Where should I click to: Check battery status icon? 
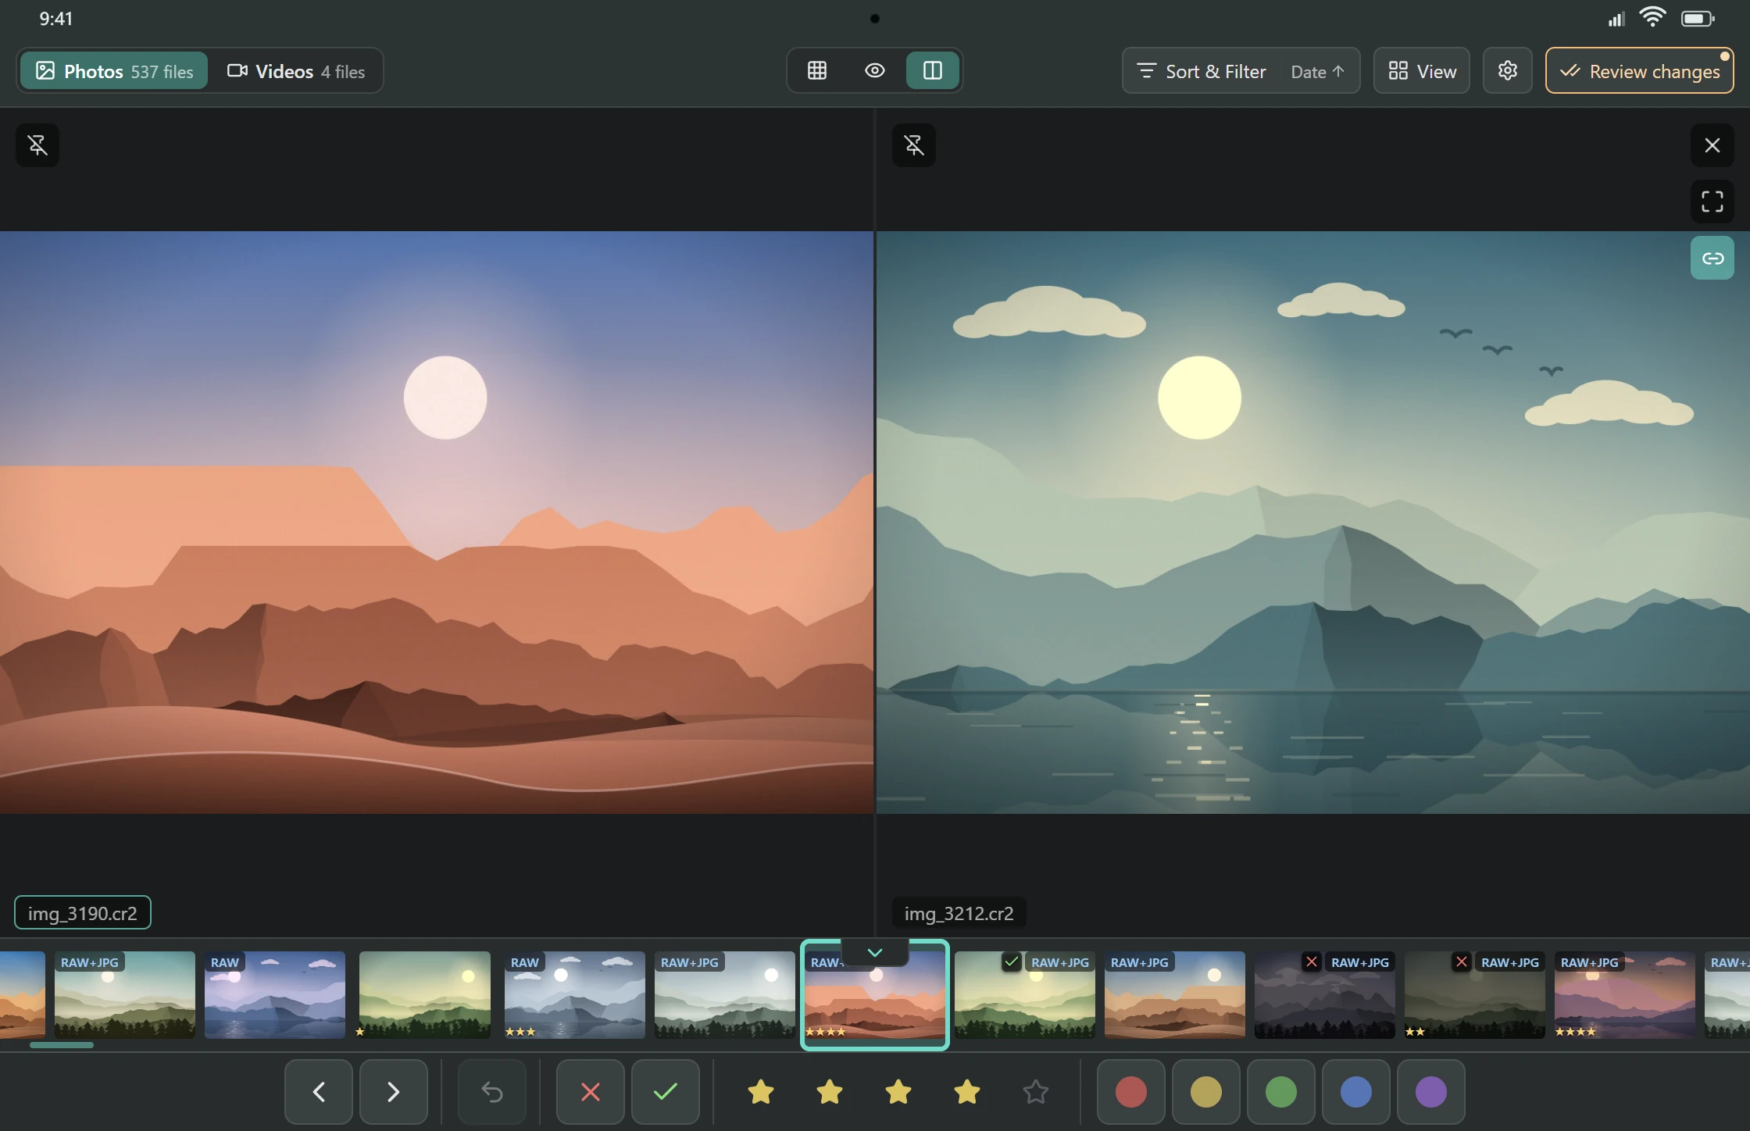[1698, 18]
